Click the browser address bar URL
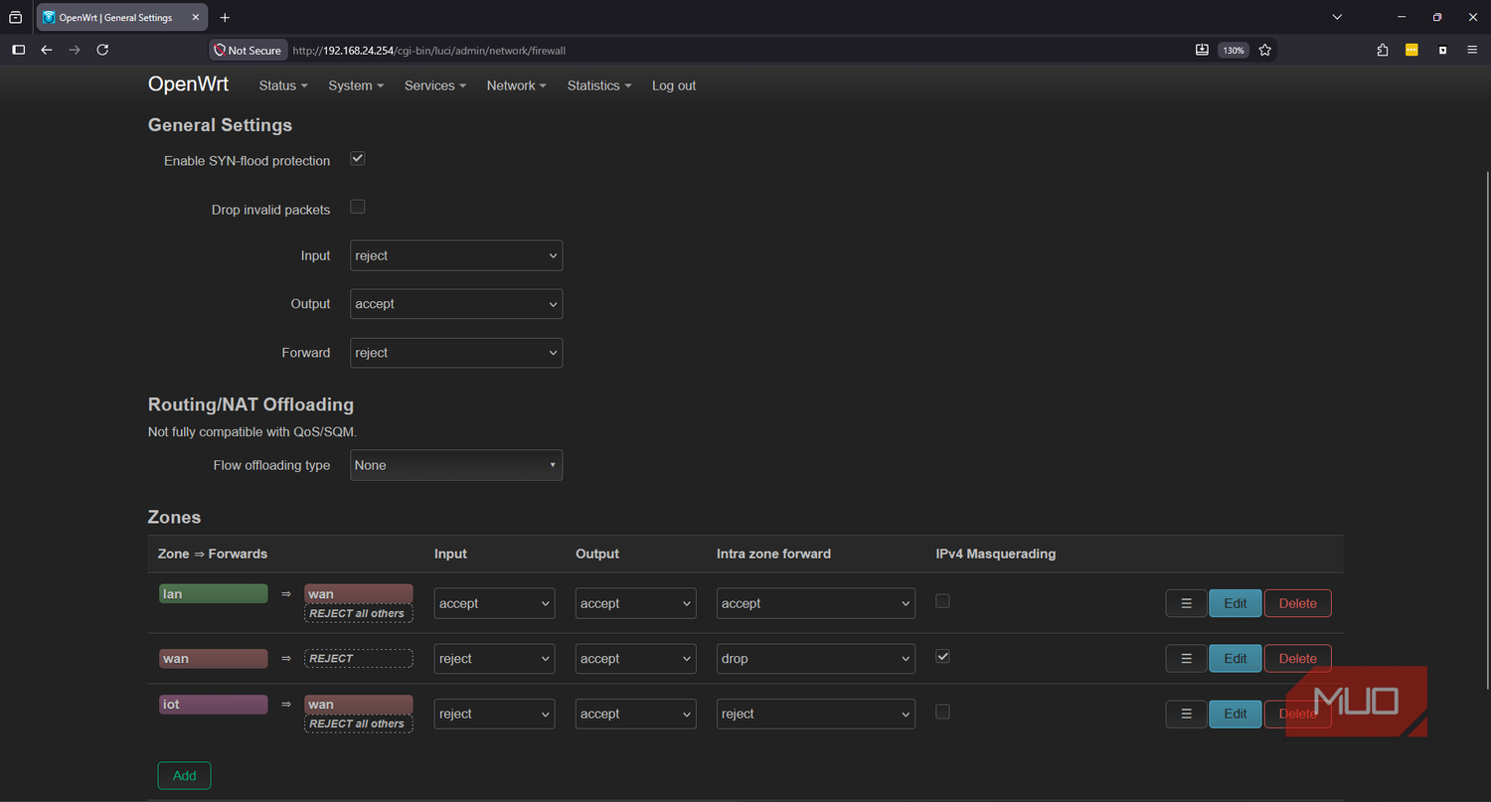This screenshot has height=802, width=1491. [429, 50]
